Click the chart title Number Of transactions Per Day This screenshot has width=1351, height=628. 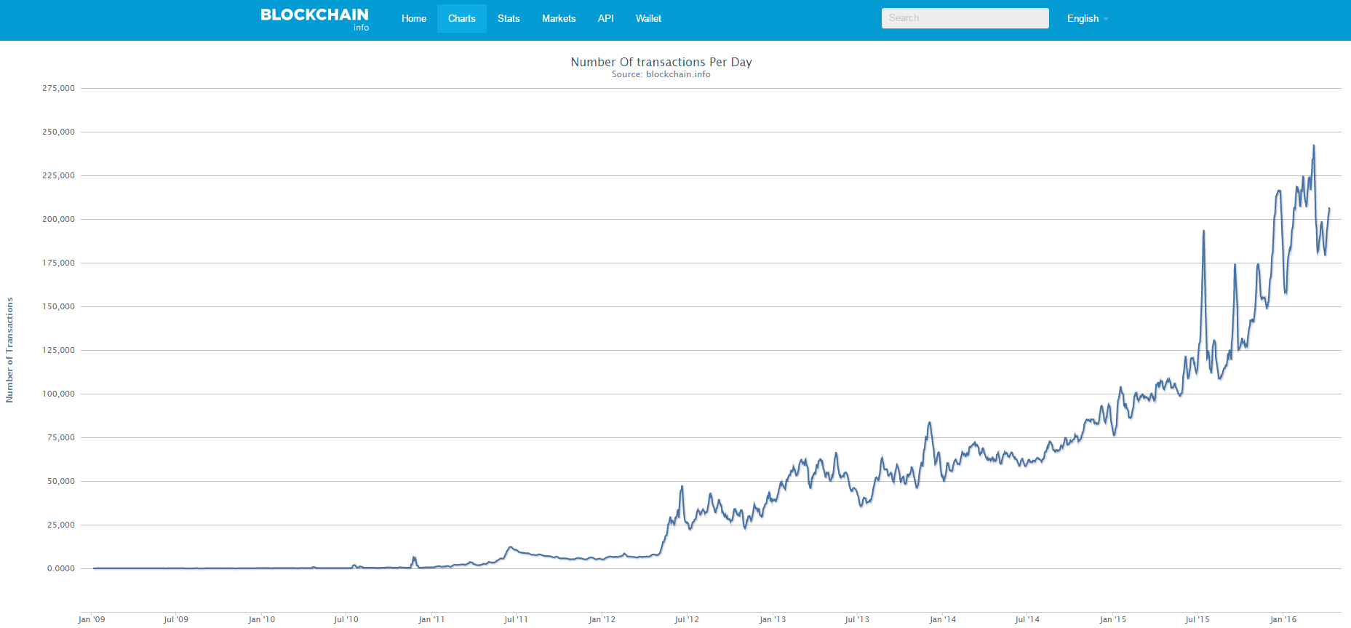661,62
